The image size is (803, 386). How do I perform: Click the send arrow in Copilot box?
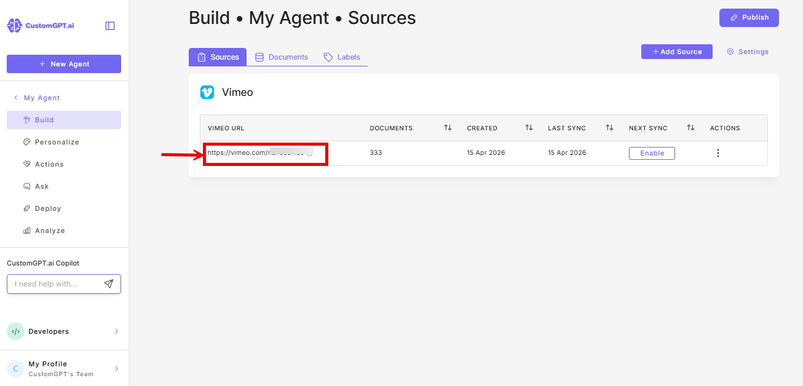(x=109, y=283)
